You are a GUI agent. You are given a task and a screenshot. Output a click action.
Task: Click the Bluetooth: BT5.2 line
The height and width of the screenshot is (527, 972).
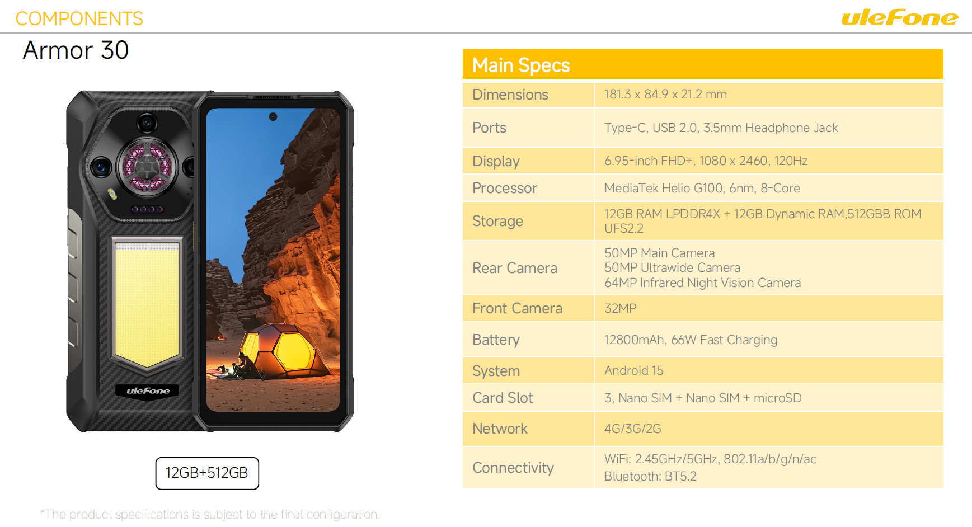pyautogui.click(x=650, y=476)
